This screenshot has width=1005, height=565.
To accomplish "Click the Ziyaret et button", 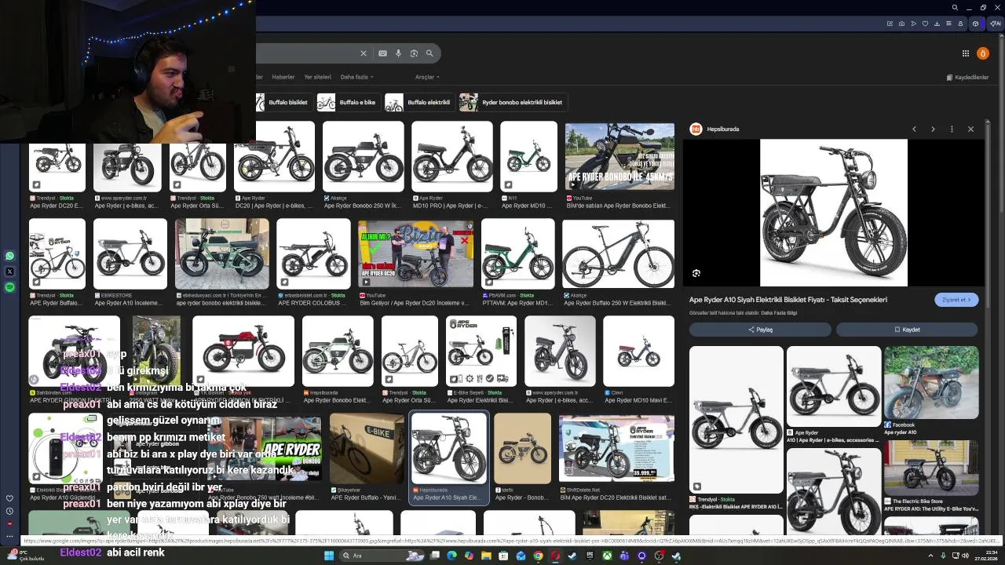I will pyautogui.click(x=956, y=300).
